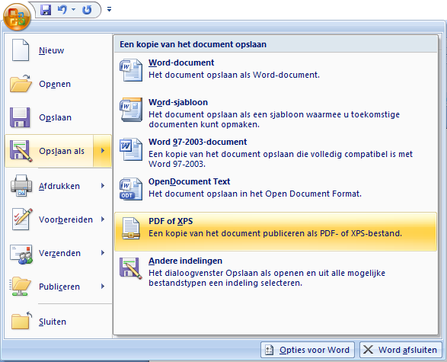Click the Word-document file icon
The width and height of the screenshot is (447, 362).
click(131, 70)
